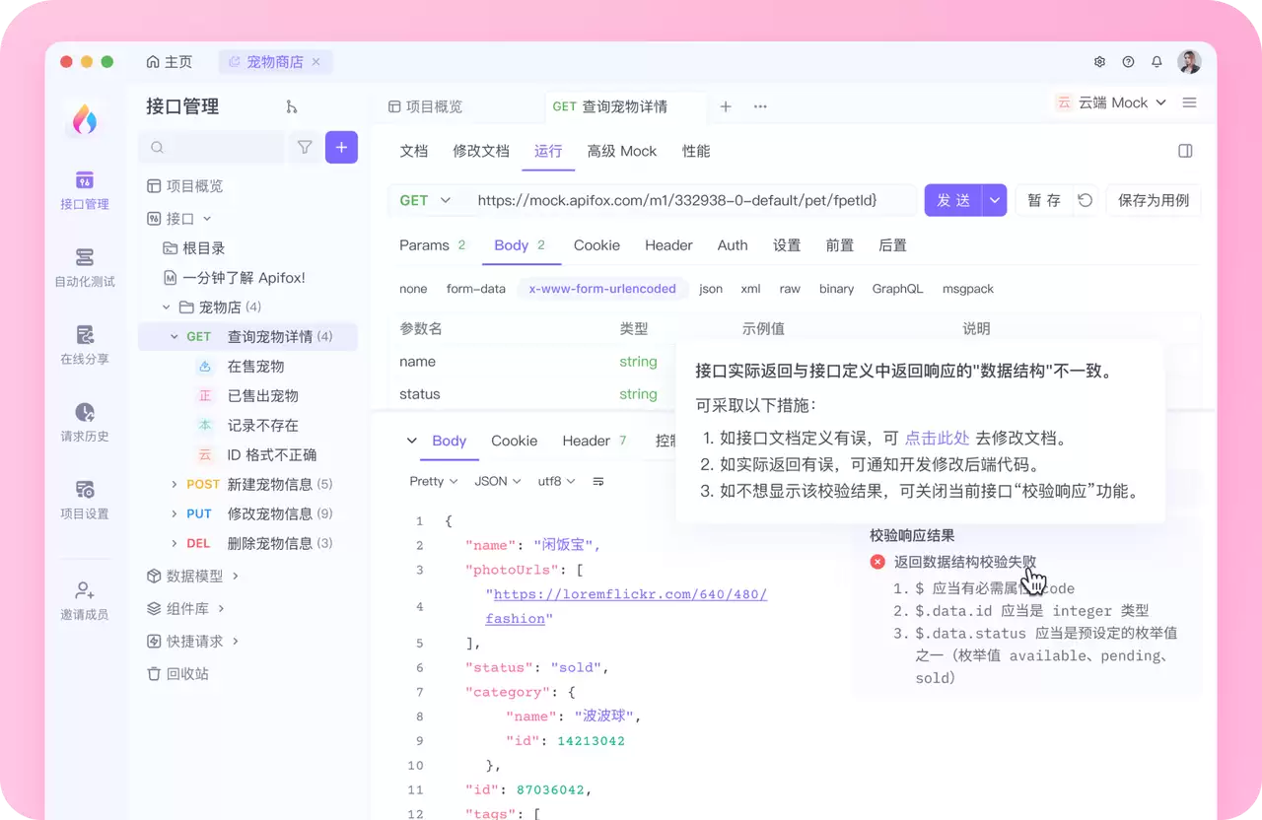Image resolution: width=1262 pixels, height=820 pixels.
Task: Open the notifications bell
Action: (1157, 62)
